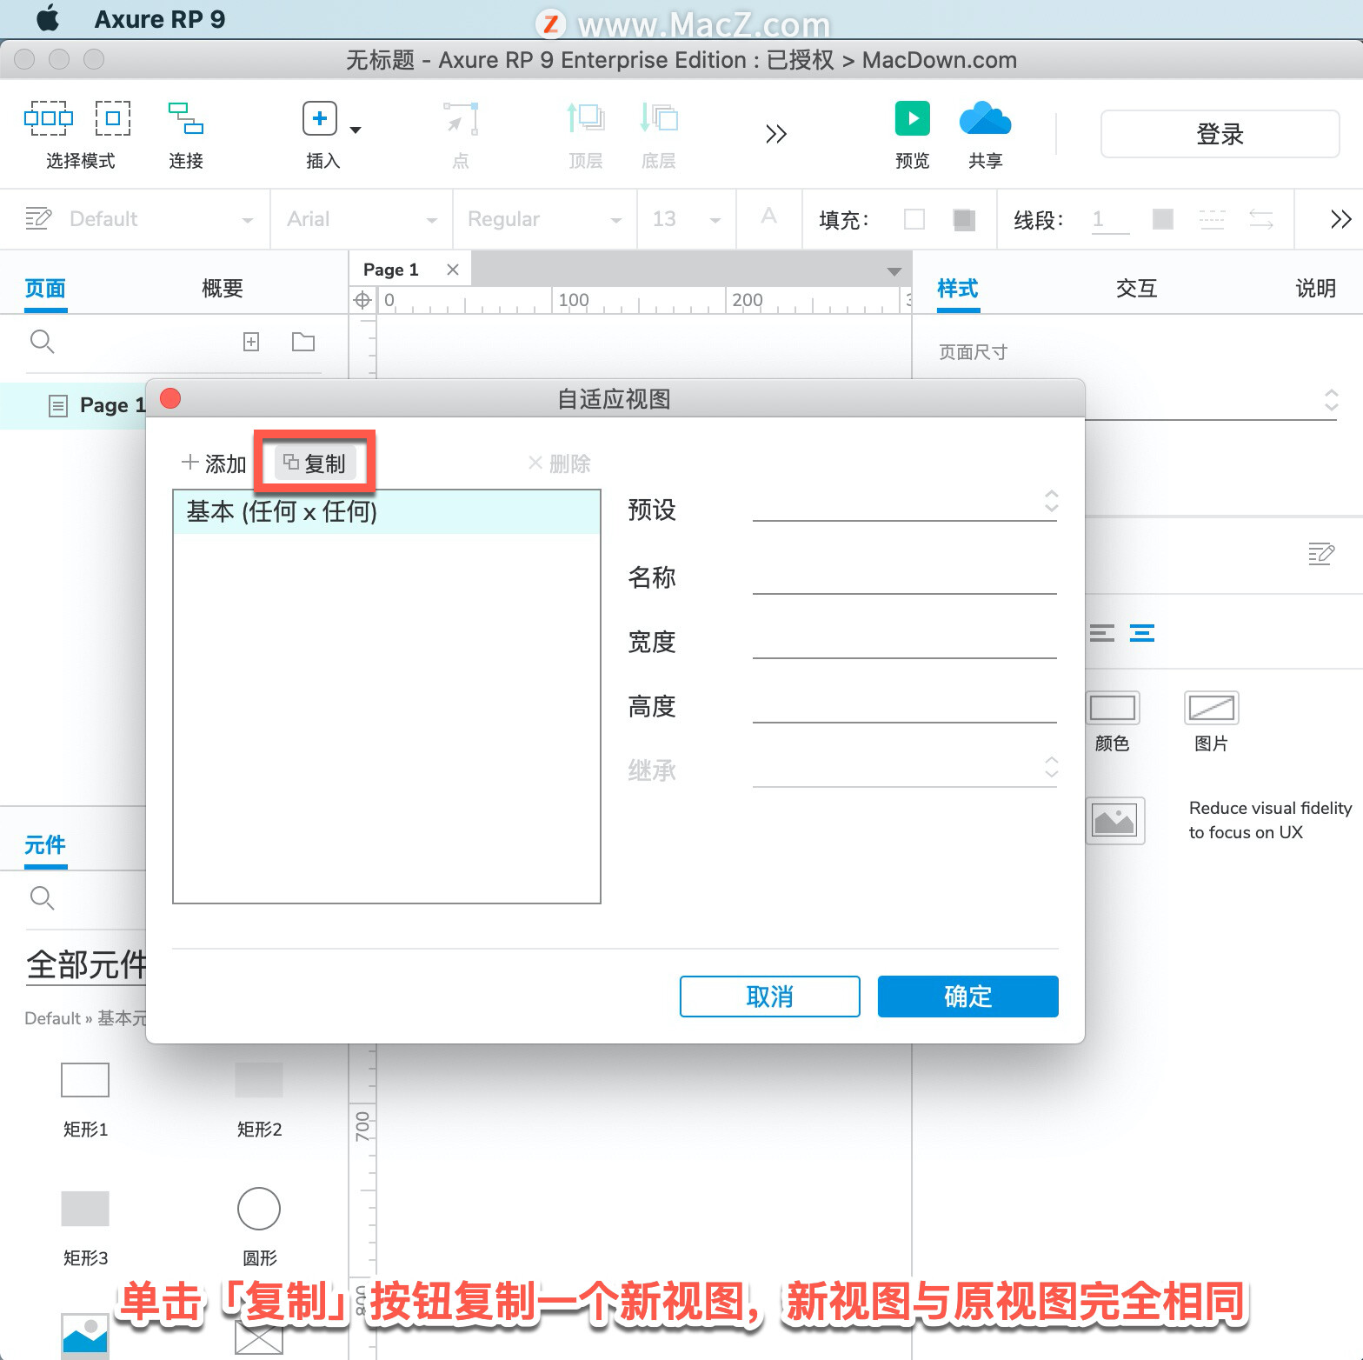Open the Apple menu
The width and height of the screenshot is (1363, 1360).
[49, 18]
